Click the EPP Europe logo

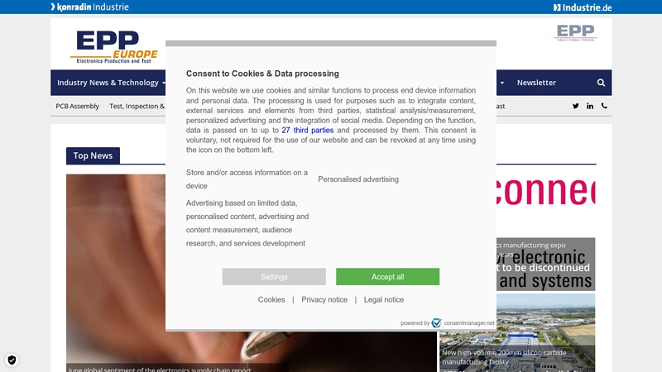coord(114,47)
